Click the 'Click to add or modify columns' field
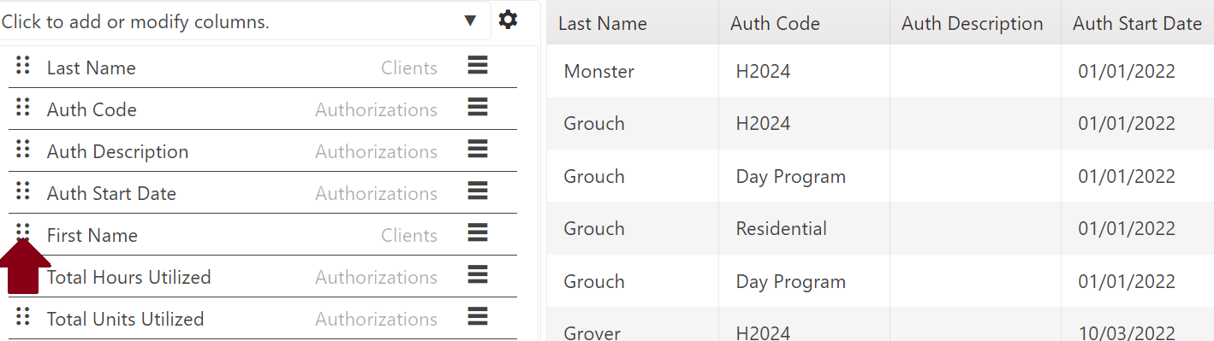Screen dimensions: 1214x341 (x=245, y=21)
